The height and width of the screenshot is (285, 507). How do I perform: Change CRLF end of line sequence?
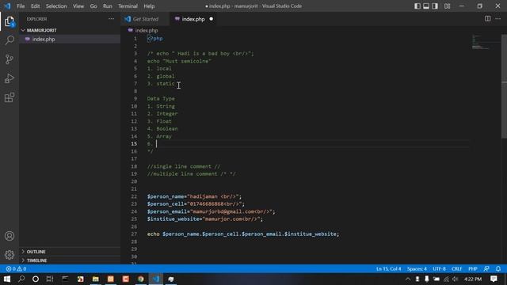point(457,269)
